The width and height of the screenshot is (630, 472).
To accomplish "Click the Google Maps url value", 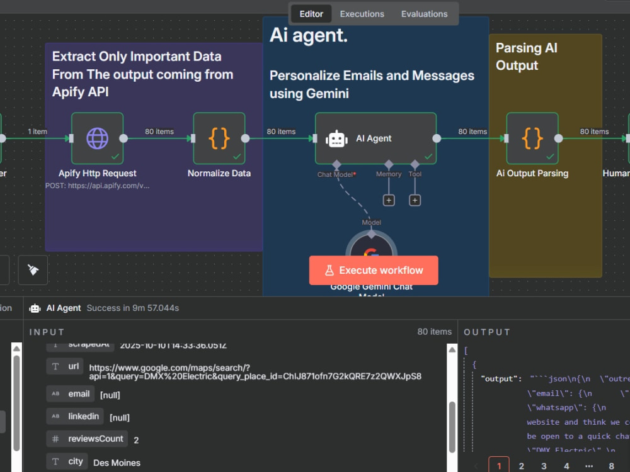I will point(255,372).
